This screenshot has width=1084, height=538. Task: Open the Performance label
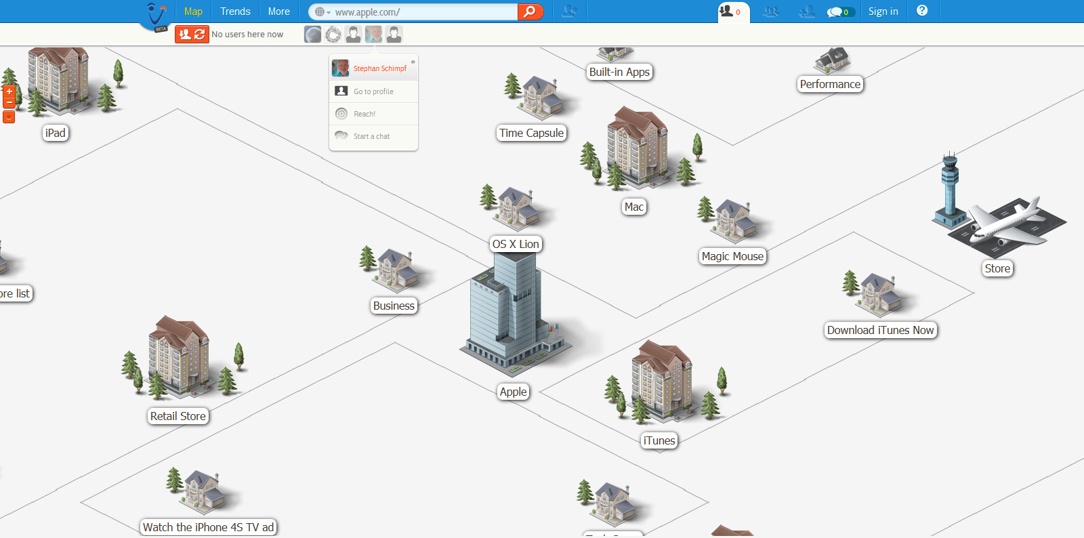tap(831, 84)
